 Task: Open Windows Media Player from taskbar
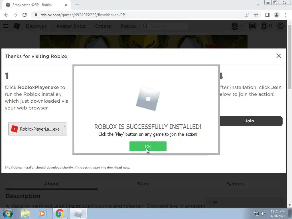[43, 214]
